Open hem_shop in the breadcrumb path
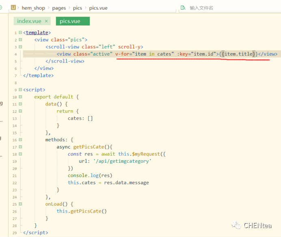This screenshot has height=237, width=281. tap(32, 8)
